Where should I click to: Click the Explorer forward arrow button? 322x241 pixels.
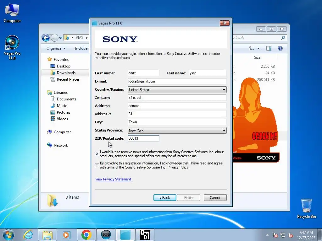(54, 38)
